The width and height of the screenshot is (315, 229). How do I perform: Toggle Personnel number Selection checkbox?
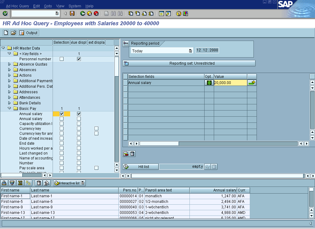(62, 59)
